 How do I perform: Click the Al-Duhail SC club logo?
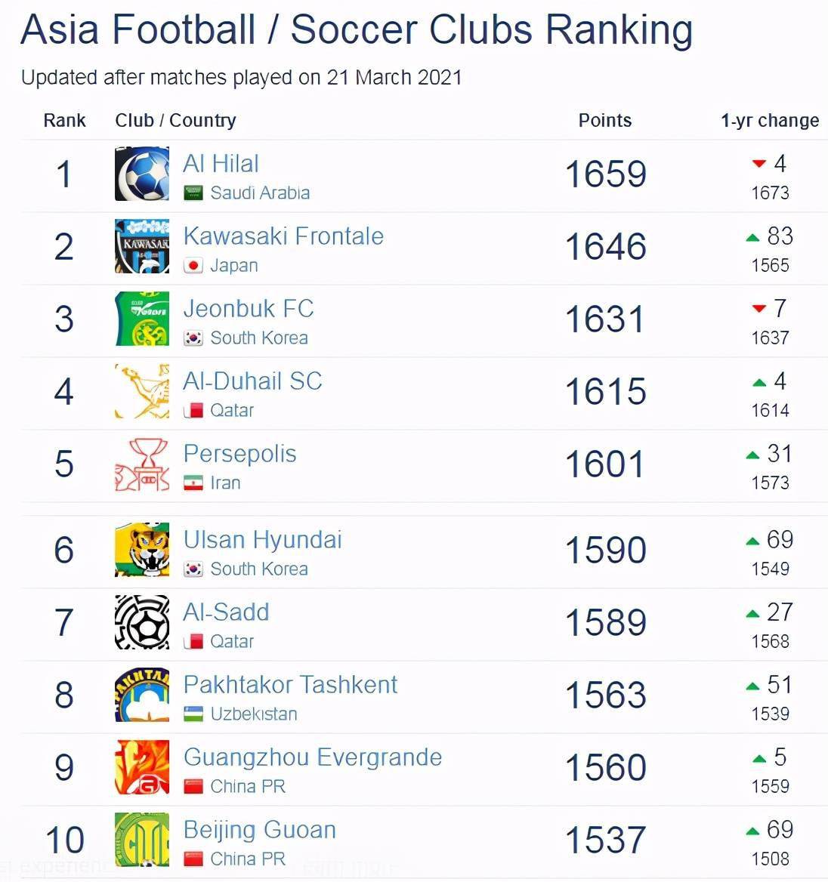tap(142, 391)
